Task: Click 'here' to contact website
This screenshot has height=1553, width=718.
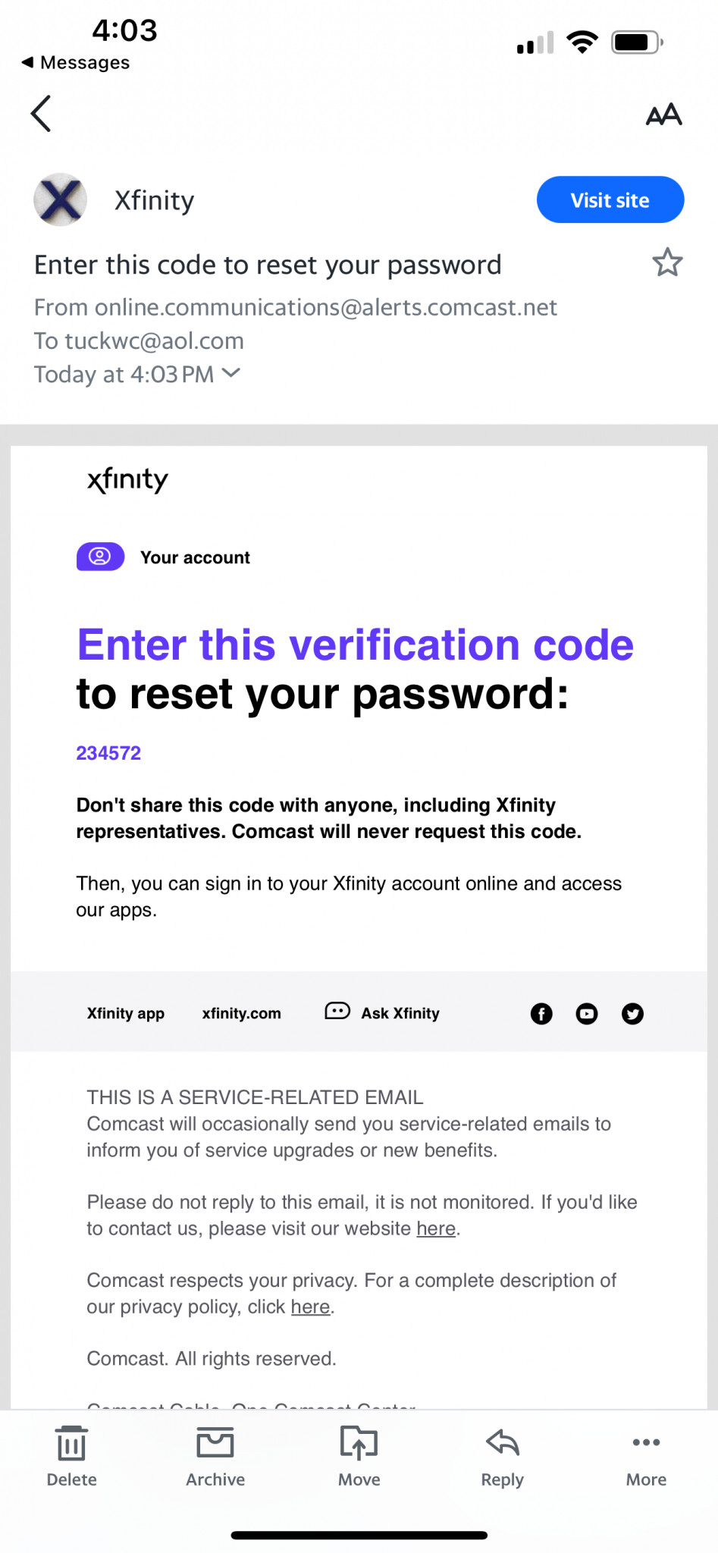Action: [436, 1228]
